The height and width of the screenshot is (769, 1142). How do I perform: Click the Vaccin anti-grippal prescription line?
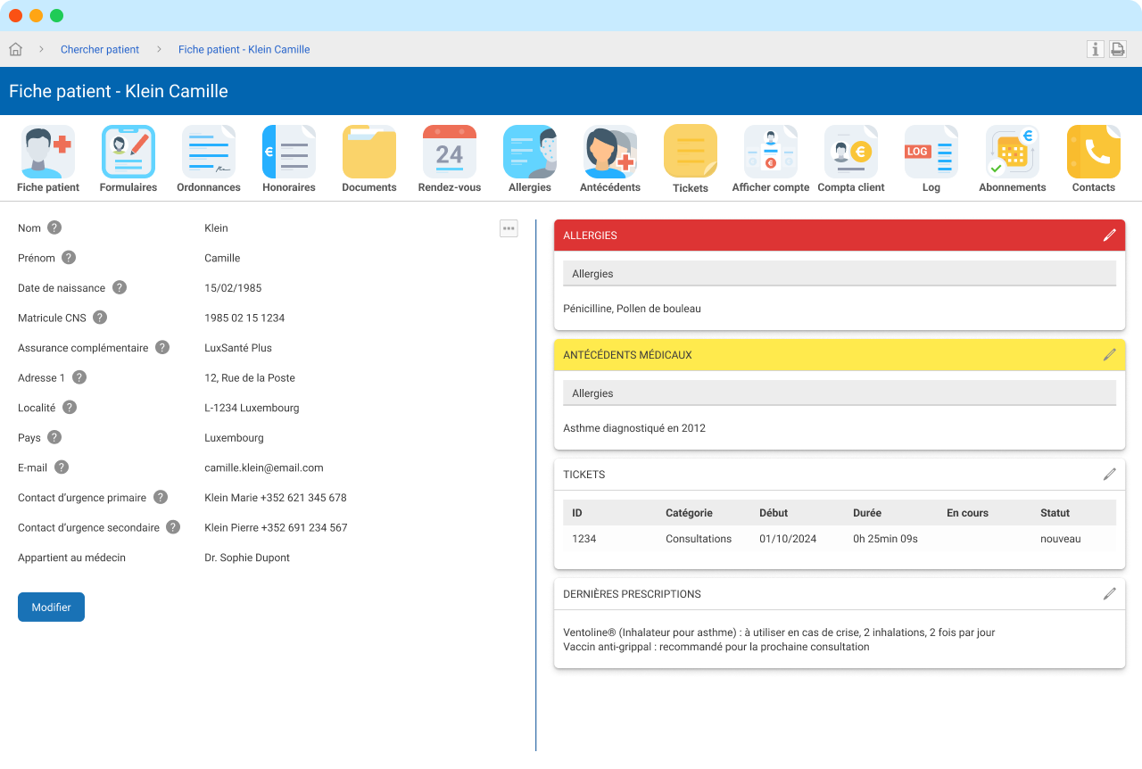716,647
